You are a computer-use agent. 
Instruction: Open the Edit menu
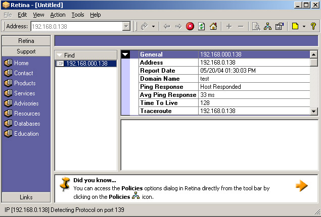(x=22, y=15)
